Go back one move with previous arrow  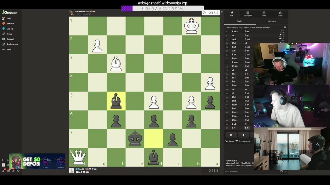(x=243, y=135)
